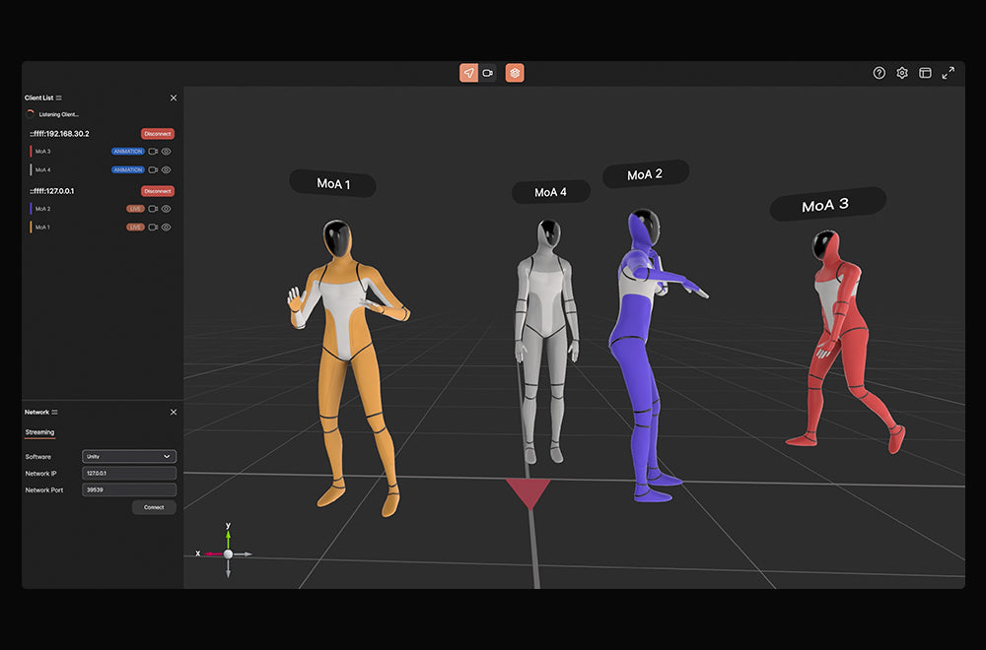Close the Client List panel
The width and height of the screenshot is (986, 650).
click(174, 97)
